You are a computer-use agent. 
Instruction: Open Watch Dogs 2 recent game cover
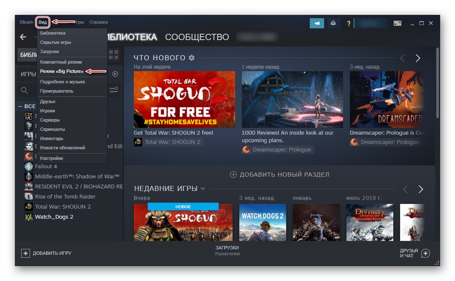click(263, 222)
